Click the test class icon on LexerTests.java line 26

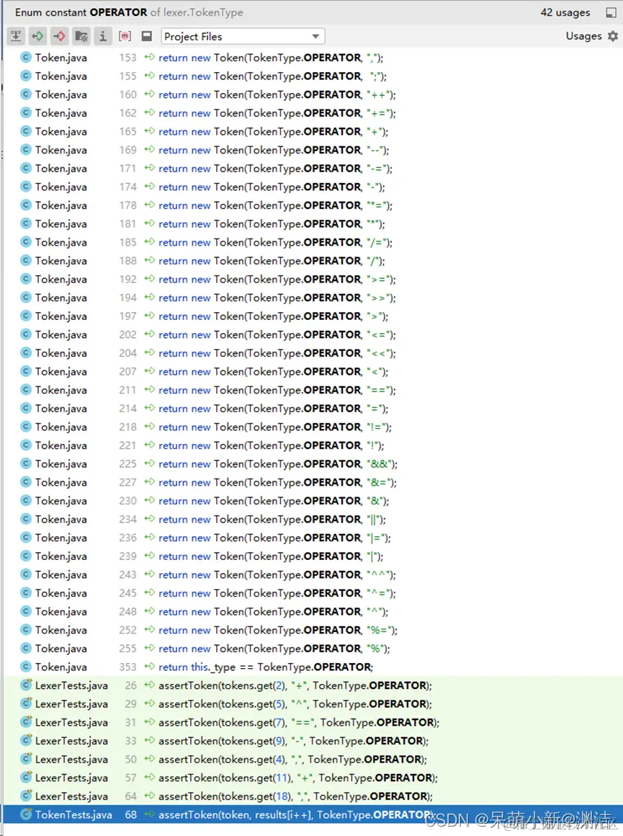(26, 685)
